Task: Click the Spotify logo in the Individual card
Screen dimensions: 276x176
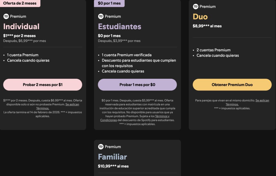Action: pos(6,16)
